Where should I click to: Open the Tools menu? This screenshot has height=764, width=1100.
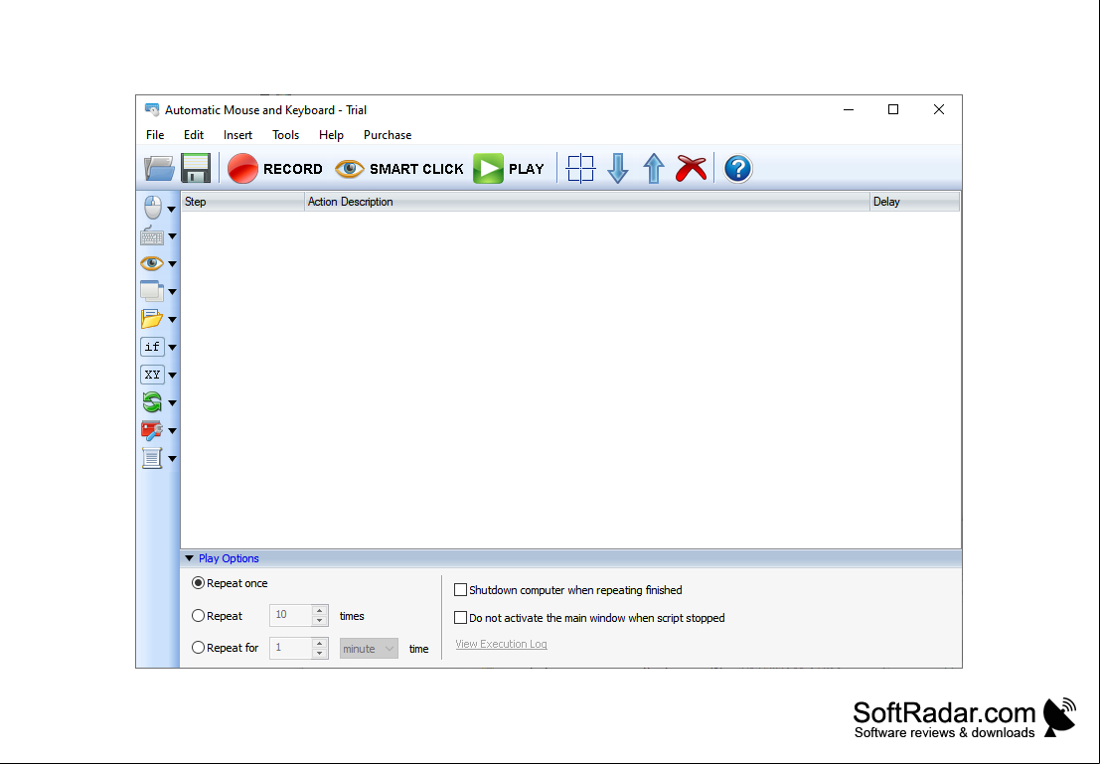point(285,135)
